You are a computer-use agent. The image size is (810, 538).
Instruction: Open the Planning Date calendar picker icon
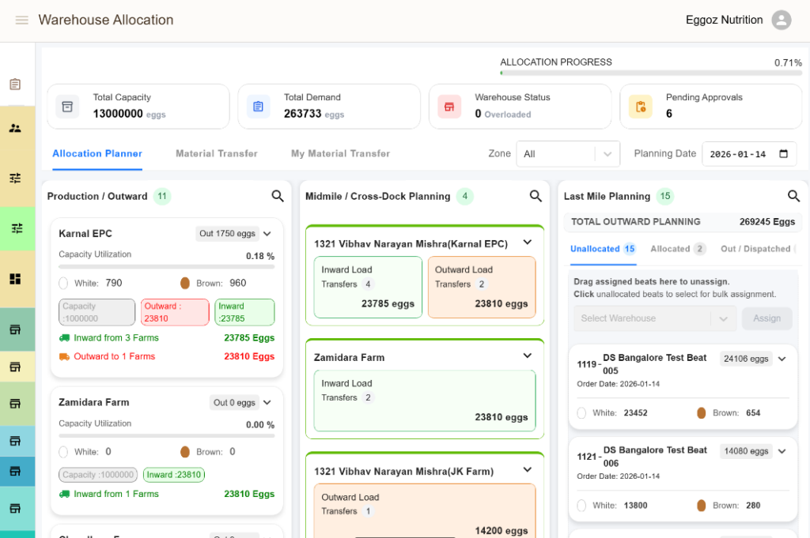pos(784,154)
